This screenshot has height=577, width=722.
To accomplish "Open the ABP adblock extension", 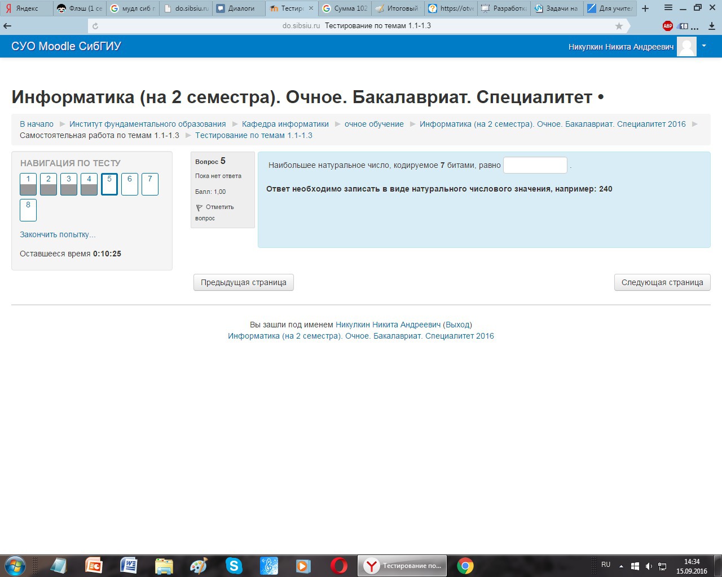I will [667, 26].
